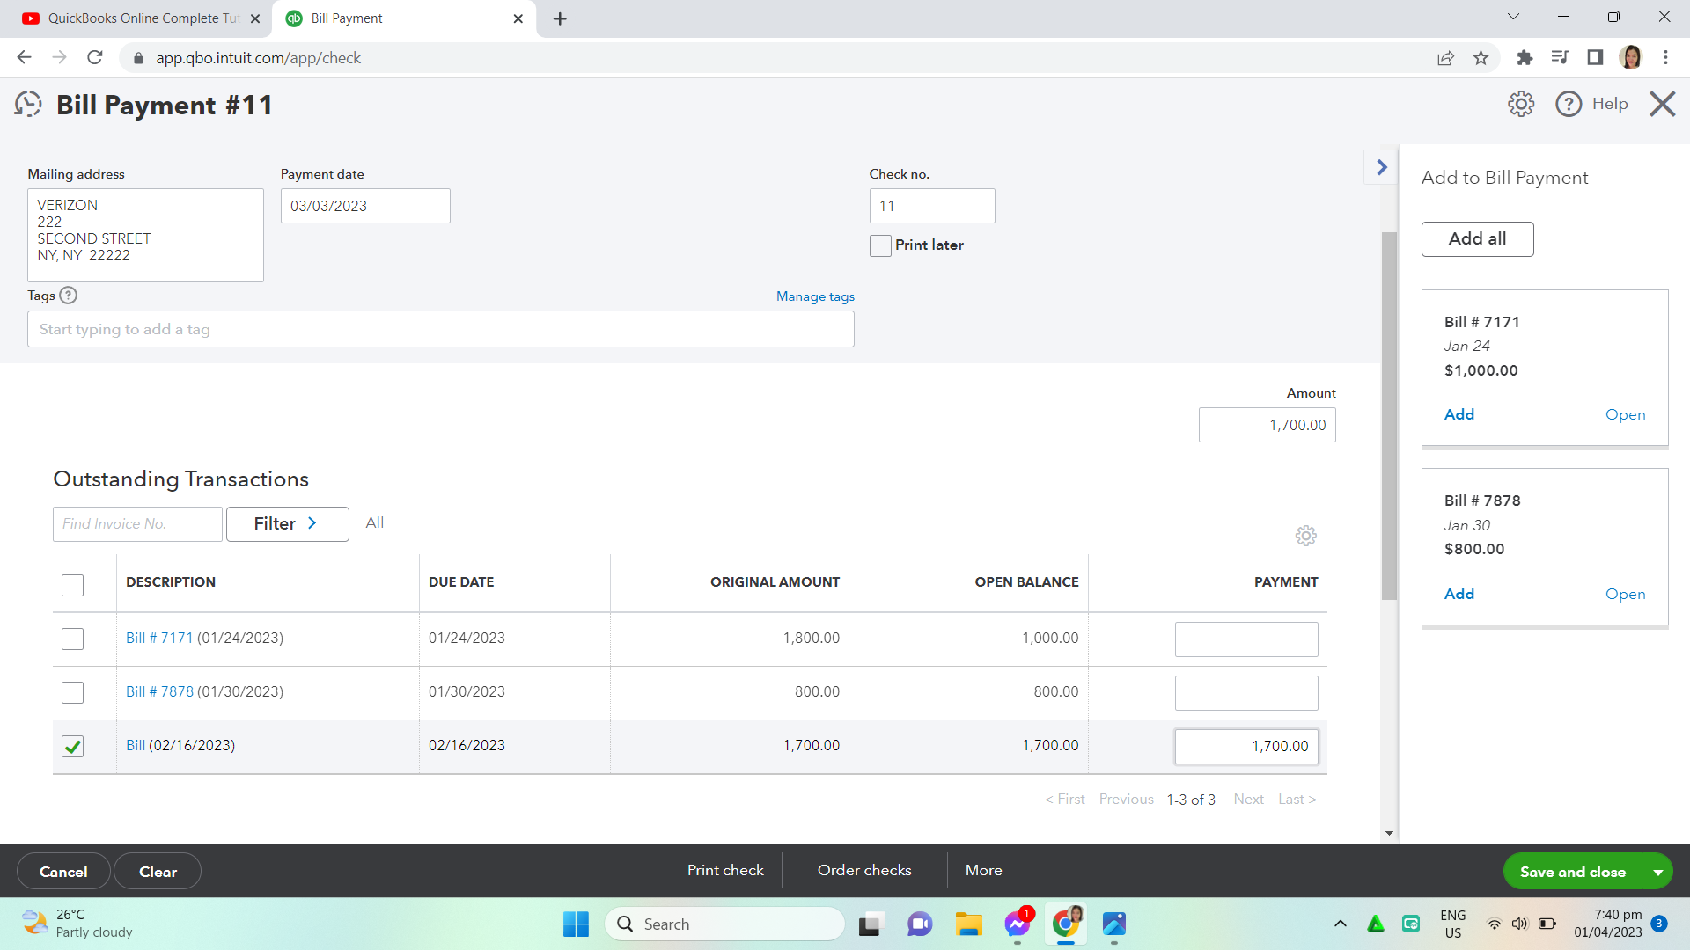Expand the Filter button chevron

(312, 523)
